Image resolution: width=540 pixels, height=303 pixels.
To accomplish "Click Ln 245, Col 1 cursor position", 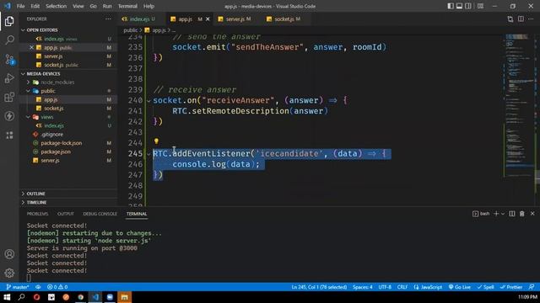I will 319,287.
